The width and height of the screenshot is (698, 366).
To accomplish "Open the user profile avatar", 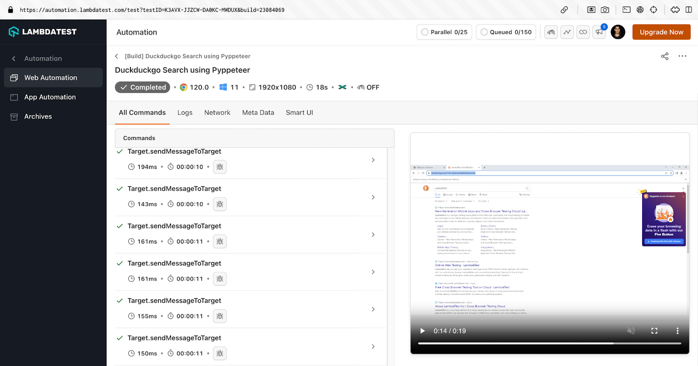I will pos(618,32).
